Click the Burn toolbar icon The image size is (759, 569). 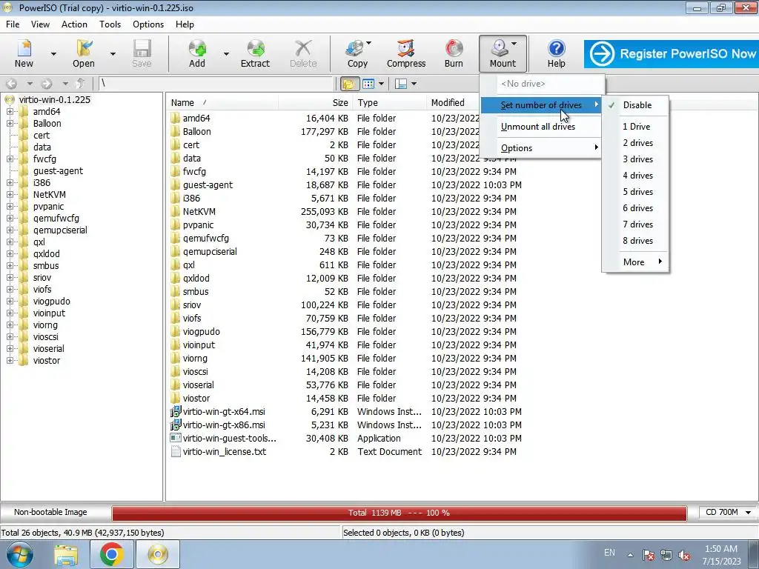[x=454, y=53]
